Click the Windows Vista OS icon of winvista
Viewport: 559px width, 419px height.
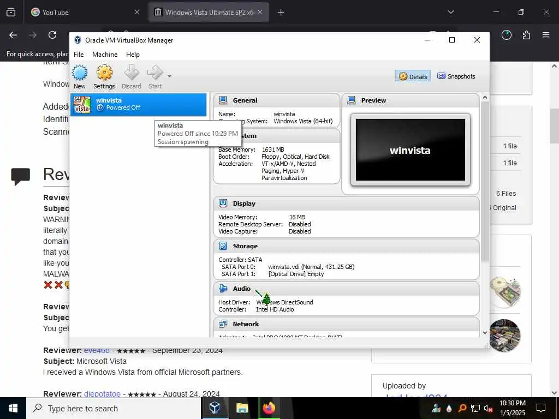click(82, 105)
